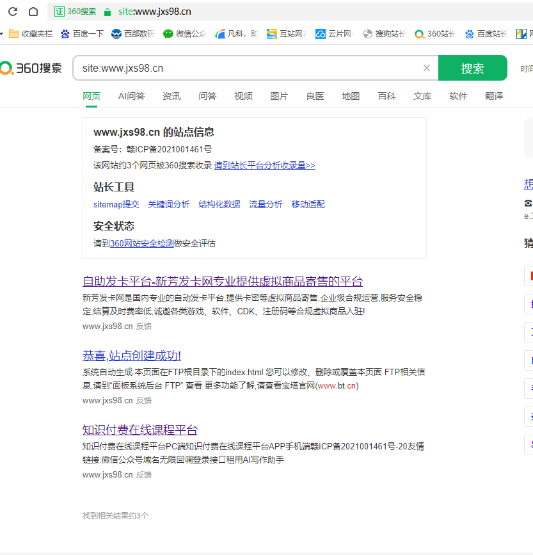Click the browser address bar URL
The image size is (533, 555).
155,12
